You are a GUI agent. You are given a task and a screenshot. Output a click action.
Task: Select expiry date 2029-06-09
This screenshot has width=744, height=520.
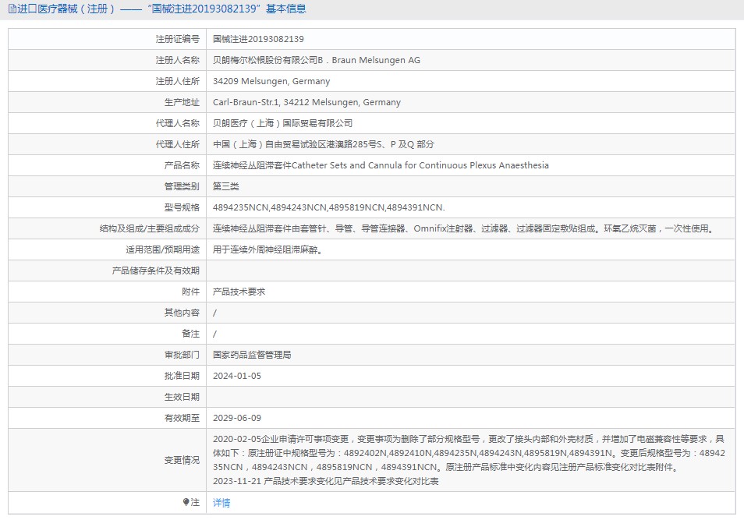pyautogui.click(x=237, y=418)
